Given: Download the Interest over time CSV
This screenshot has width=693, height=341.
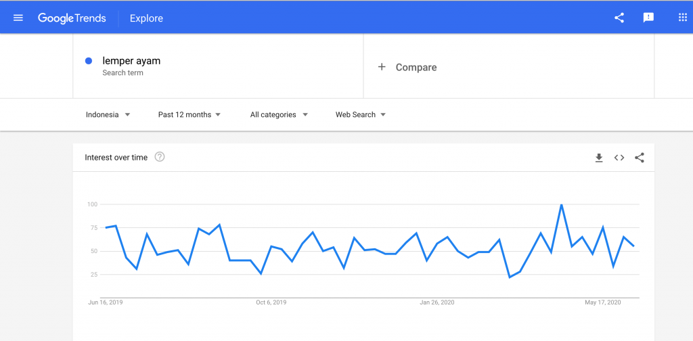Looking at the screenshot, I should coord(599,158).
